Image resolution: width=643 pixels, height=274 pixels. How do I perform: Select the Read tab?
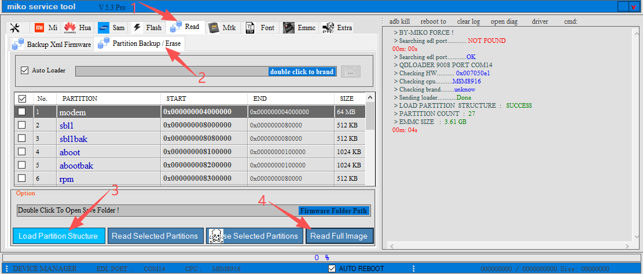point(185,27)
